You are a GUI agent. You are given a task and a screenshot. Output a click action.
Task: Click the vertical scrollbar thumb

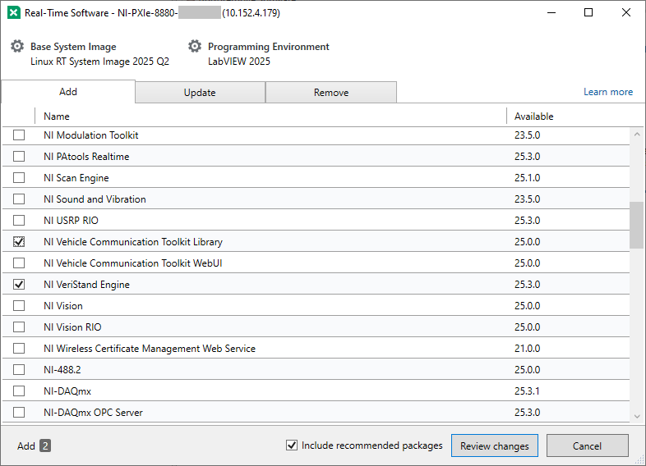coord(636,225)
